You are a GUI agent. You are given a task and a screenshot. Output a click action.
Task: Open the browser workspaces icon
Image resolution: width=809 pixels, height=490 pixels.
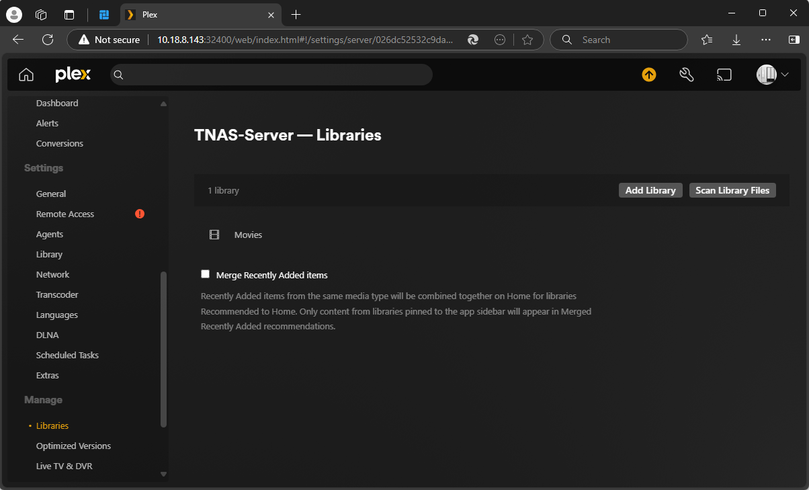click(x=41, y=14)
